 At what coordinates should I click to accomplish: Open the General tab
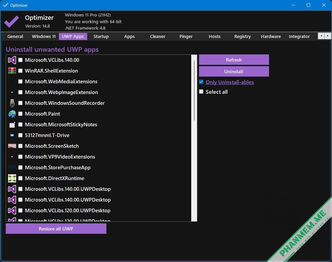15,36
